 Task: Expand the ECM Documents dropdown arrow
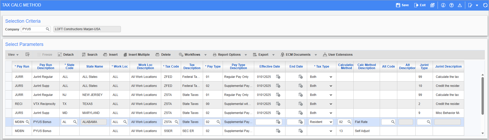coord(316,55)
